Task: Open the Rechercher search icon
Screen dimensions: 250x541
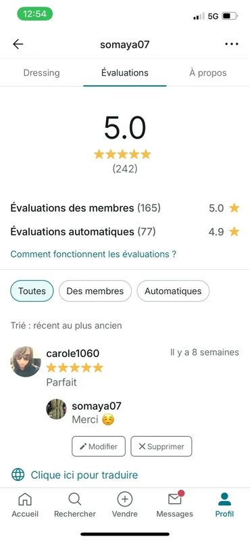Action: click(75, 499)
